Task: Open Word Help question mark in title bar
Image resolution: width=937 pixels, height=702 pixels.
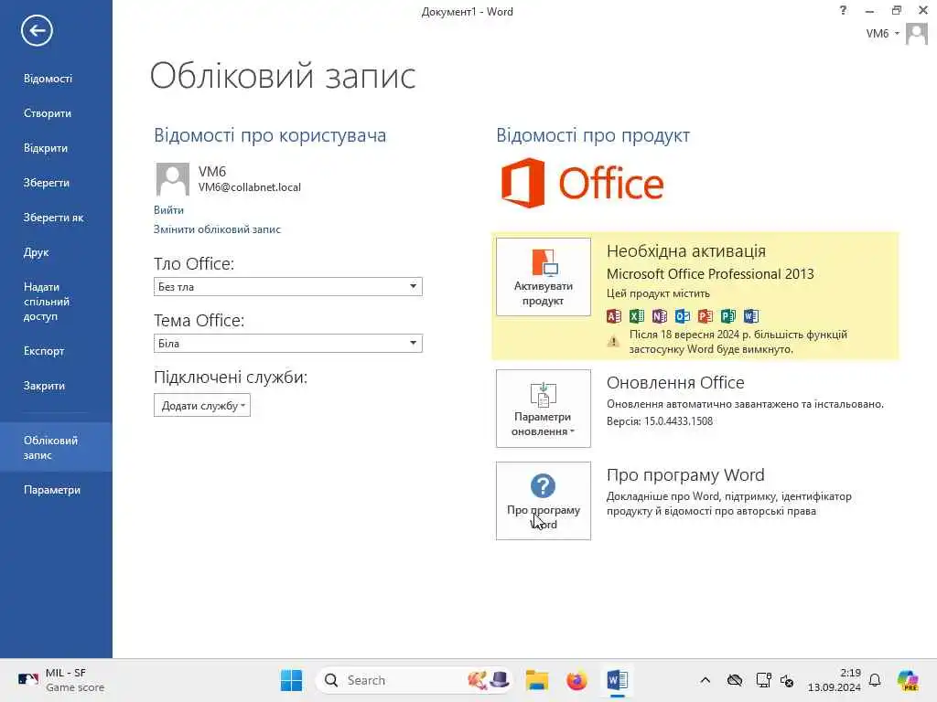Action: (x=843, y=10)
